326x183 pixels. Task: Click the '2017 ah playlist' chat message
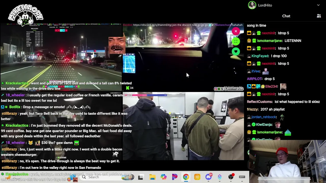click(x=273, y=109)
